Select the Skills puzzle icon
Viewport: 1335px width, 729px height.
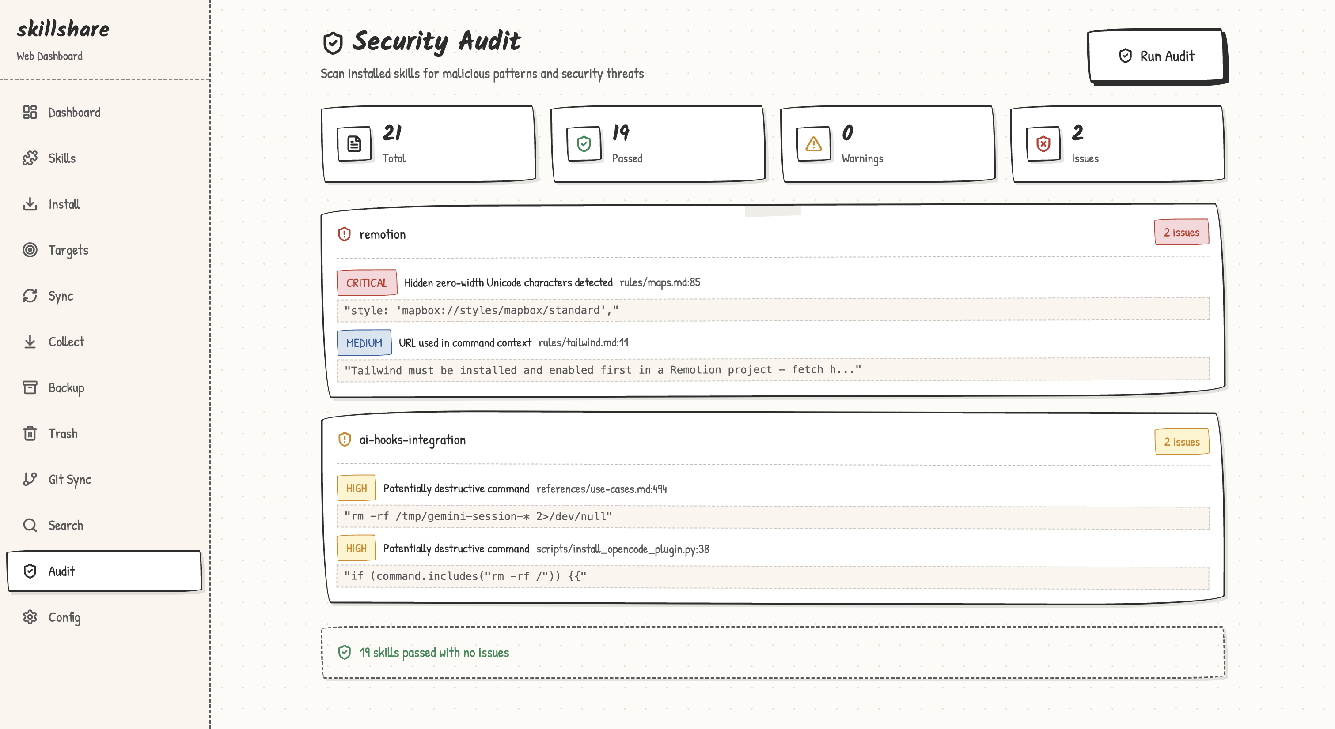[30, 158]
